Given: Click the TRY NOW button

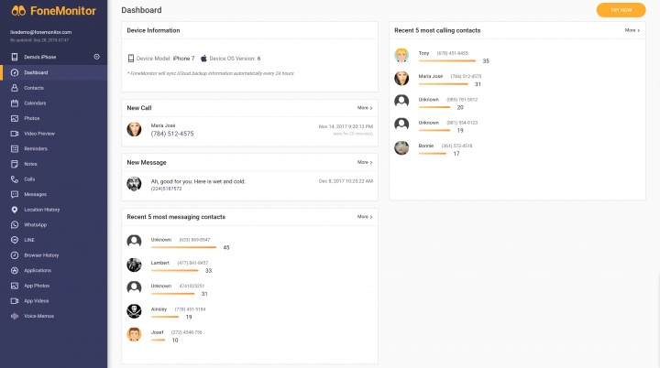Looking at the screenshot, I should point(621,10).
